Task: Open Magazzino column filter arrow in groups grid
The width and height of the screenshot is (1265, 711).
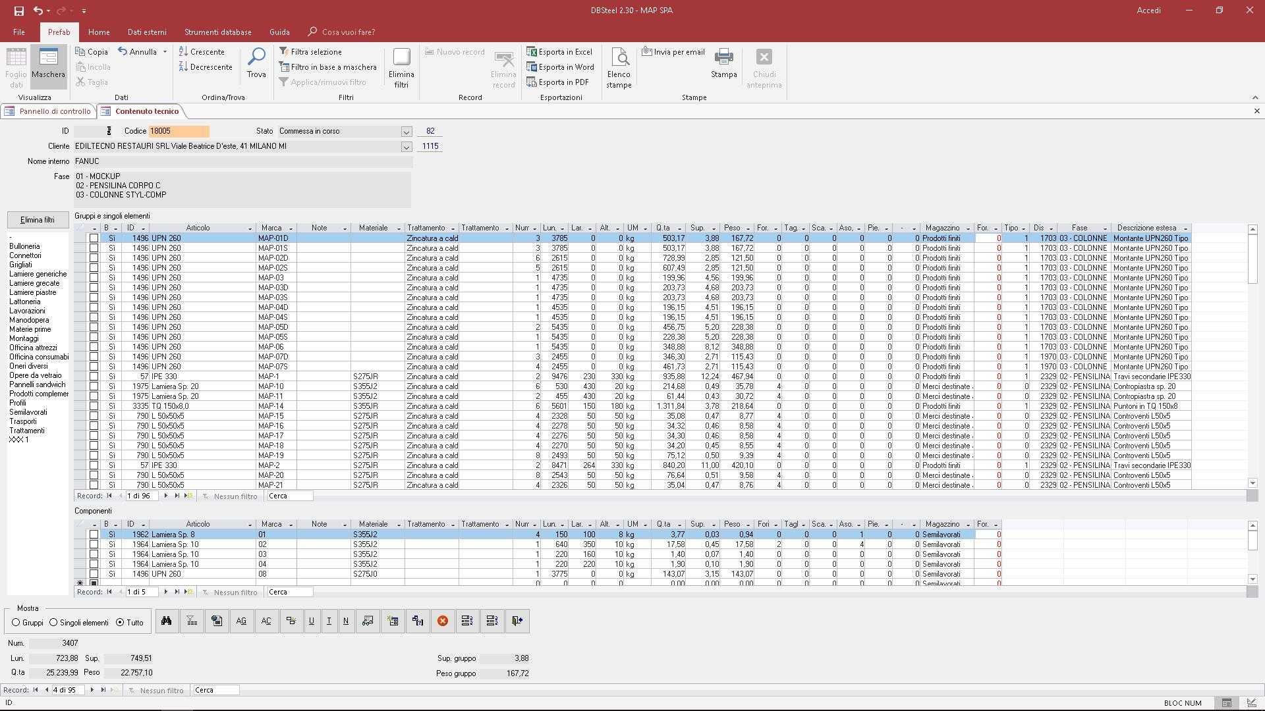Action: 968,228
